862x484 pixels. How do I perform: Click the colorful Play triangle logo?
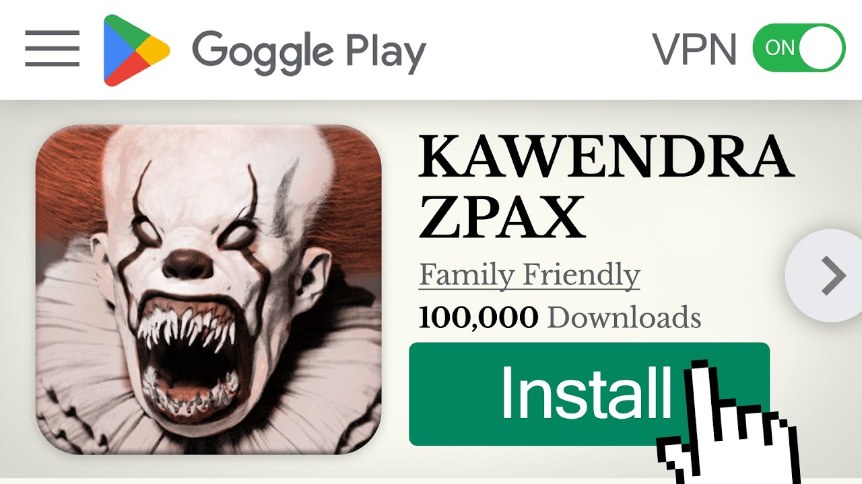click(135, 51)
